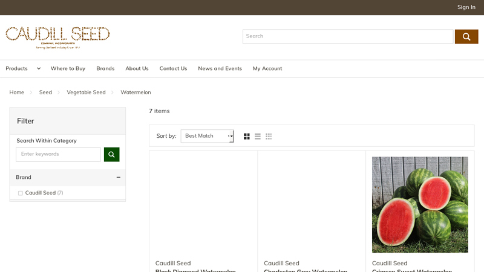Focus the top Search input field
The height and width of the screenshot is (272, 484).
click(x=347, y=37)
